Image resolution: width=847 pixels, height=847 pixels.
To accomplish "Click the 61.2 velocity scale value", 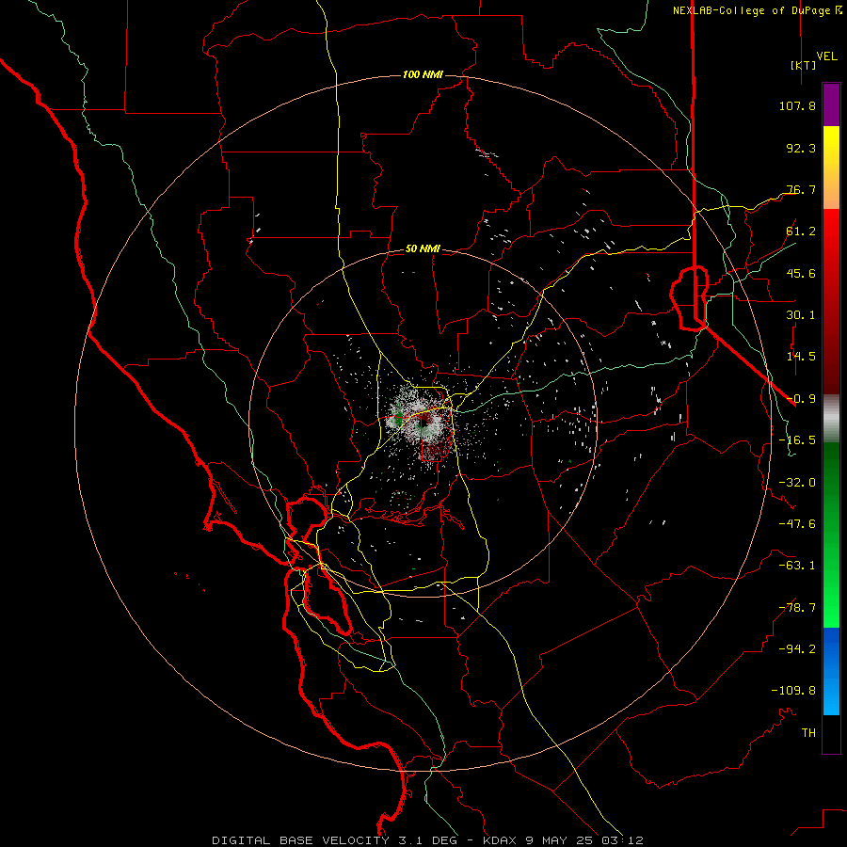I will 801,232.
